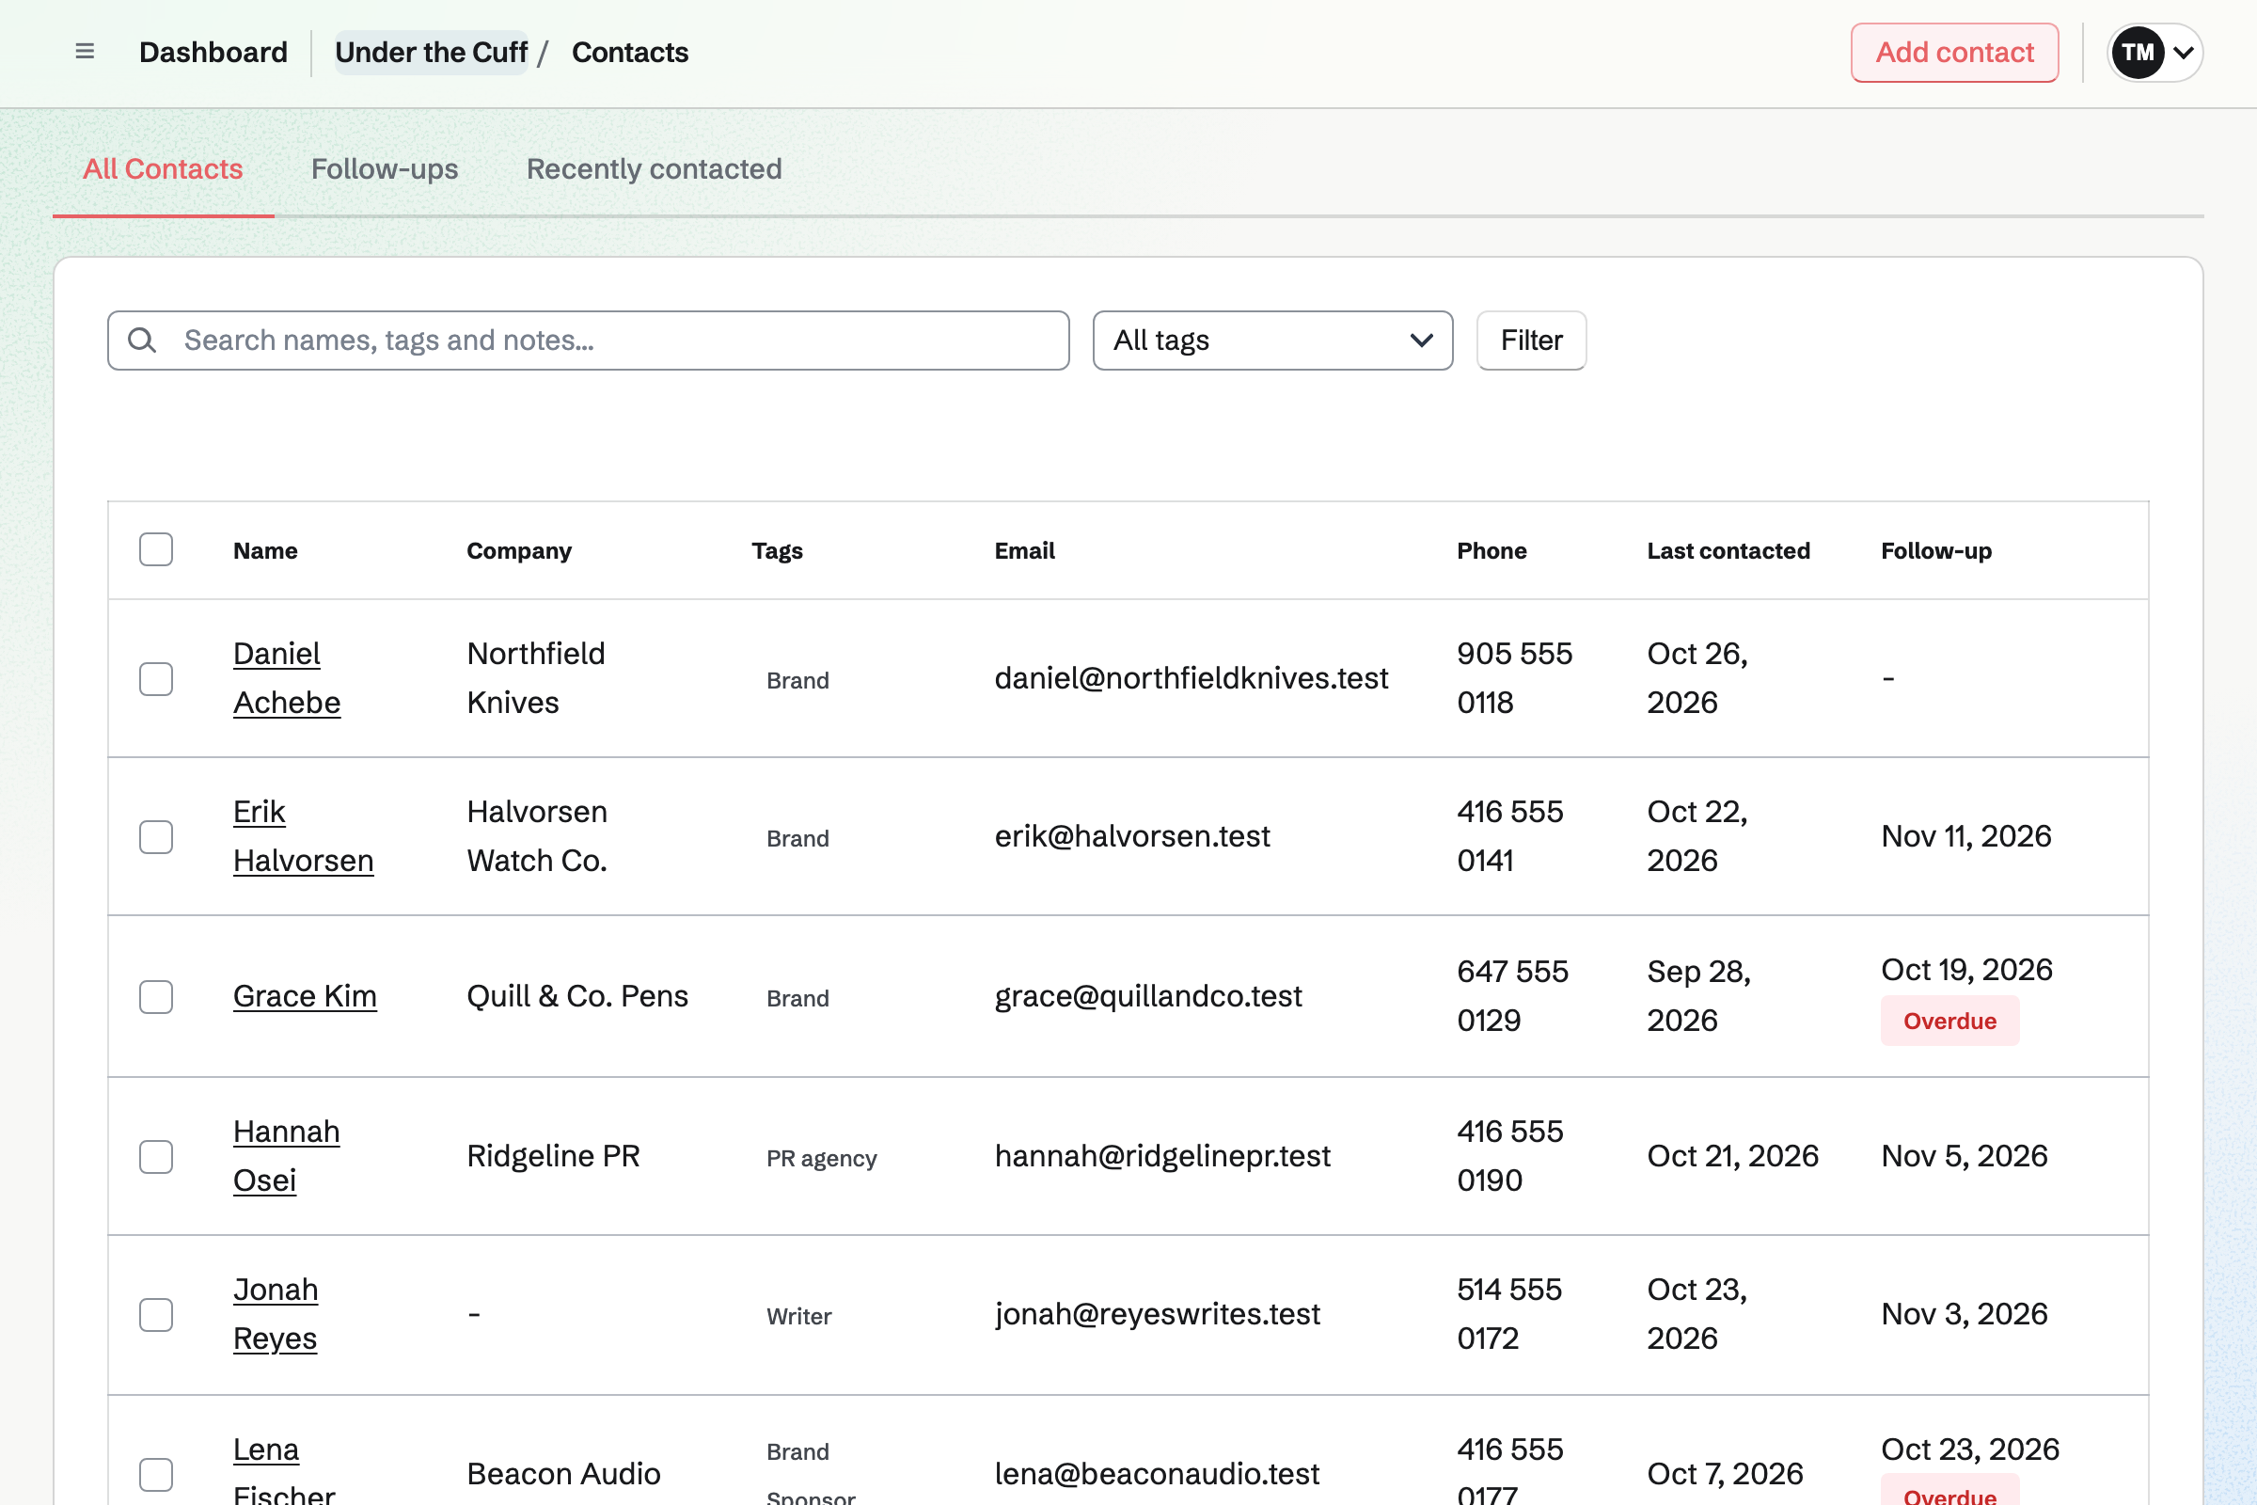Open Erik Halvorsen's contact page
The image size is (2257, 1505).
click(303, 836)
